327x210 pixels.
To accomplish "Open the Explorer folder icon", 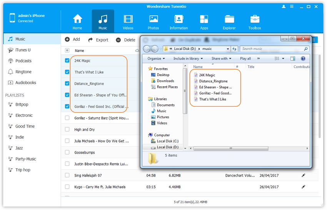I will coord(229,19).
